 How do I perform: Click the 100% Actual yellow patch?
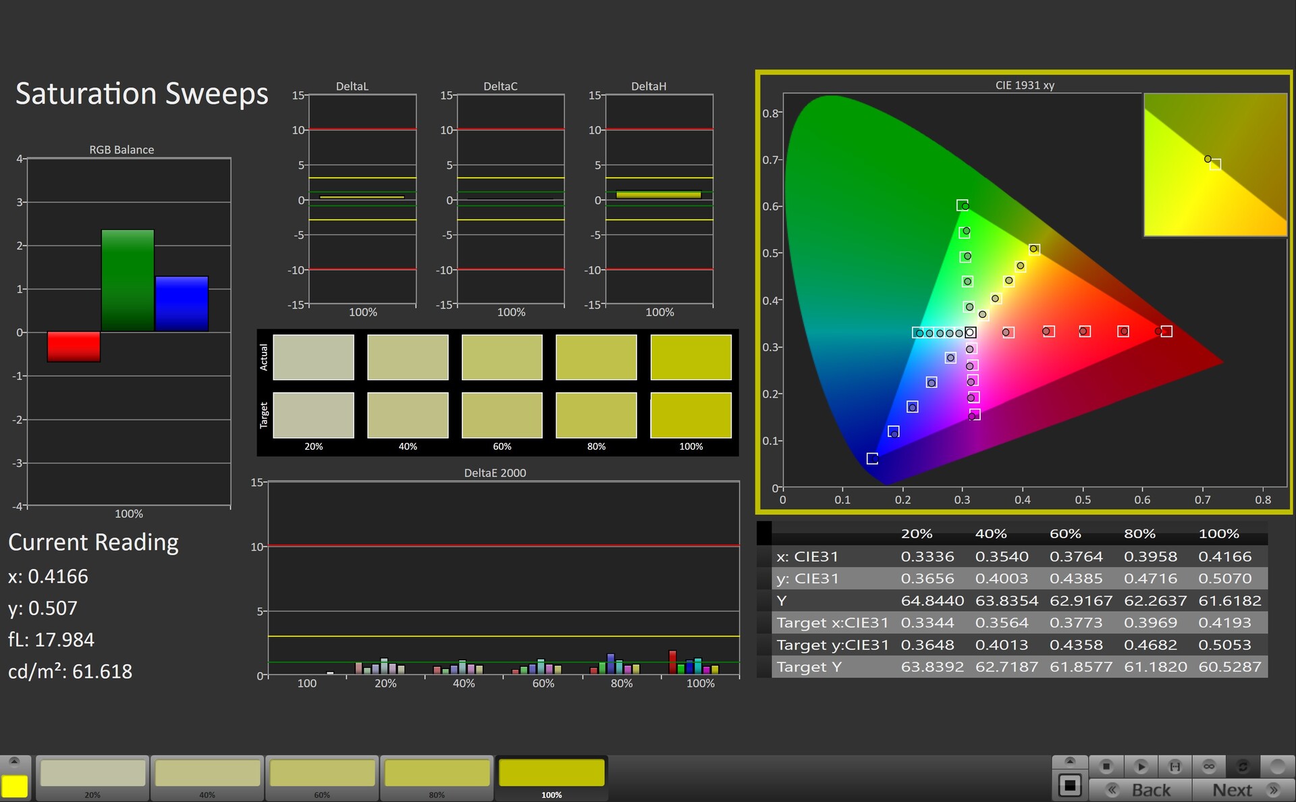tap(691, 357)
